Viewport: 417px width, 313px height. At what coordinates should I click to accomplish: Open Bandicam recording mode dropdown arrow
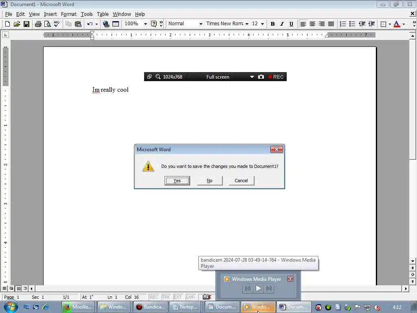pyautogui.click(x=252, y=77)
